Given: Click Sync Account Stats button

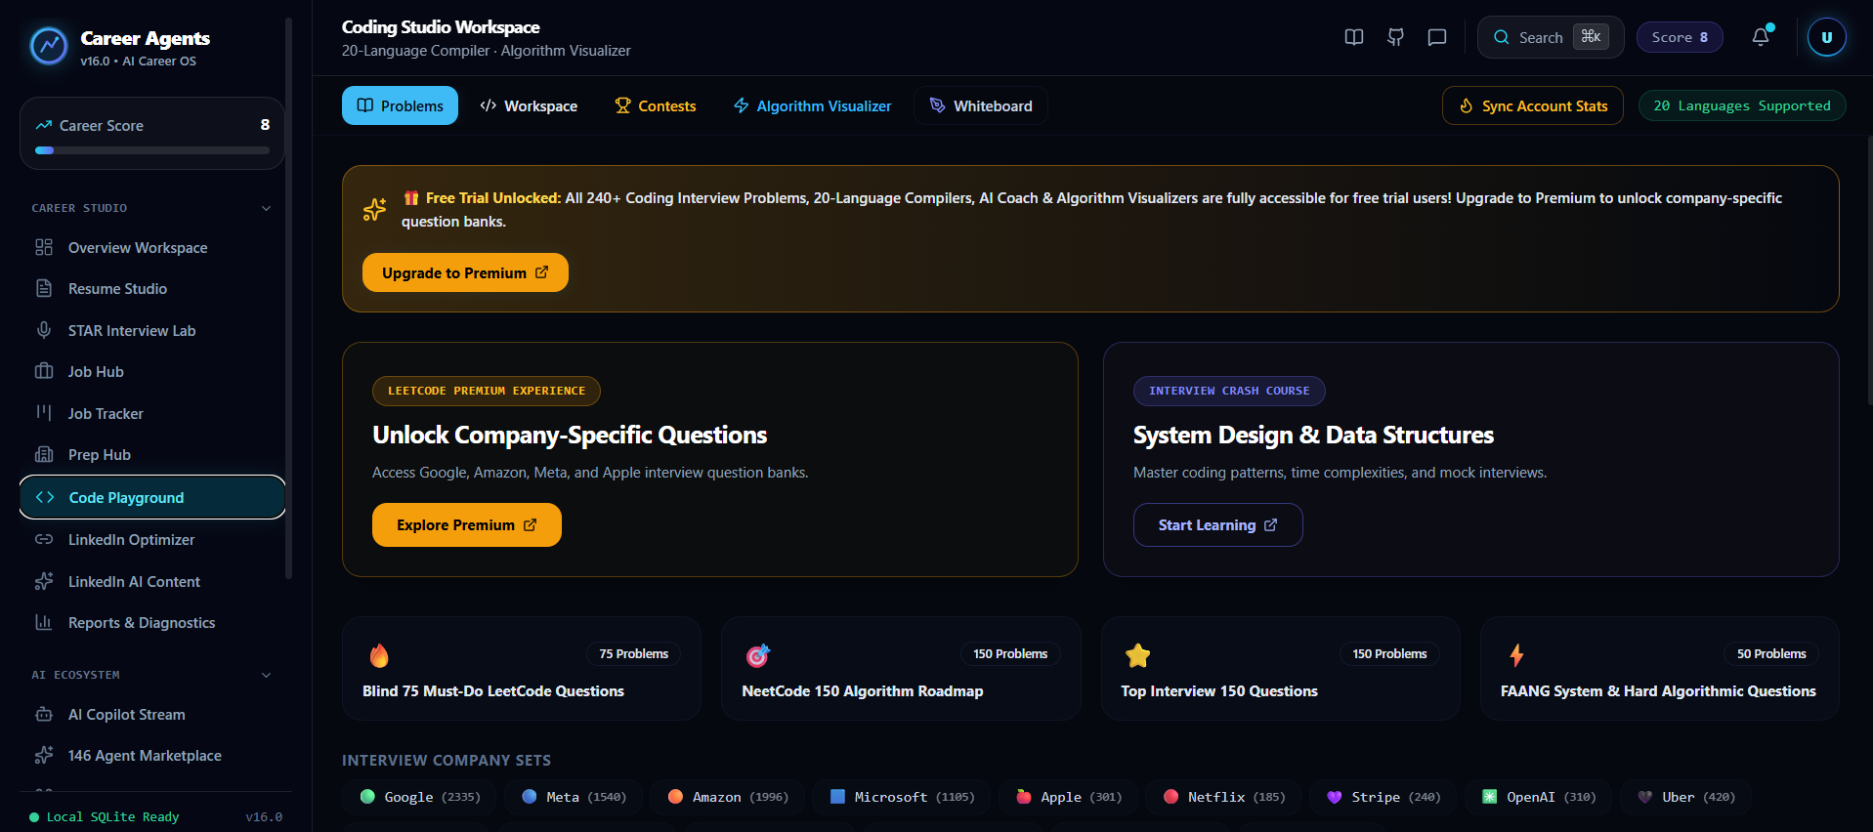Looking at the screenshot, I should 1533,105.
